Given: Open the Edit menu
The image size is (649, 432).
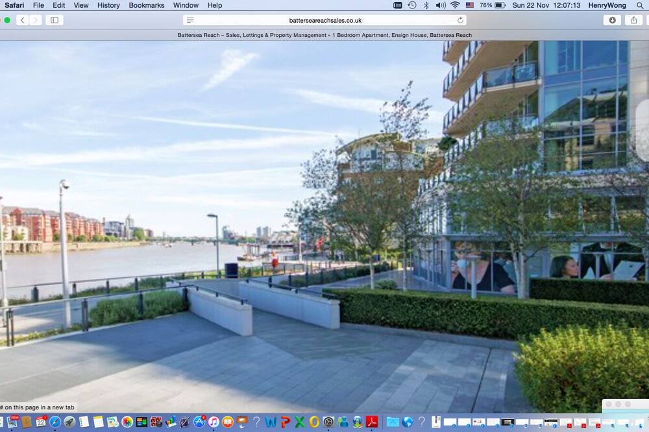Looking at the screenshot, I should point(59,5).
